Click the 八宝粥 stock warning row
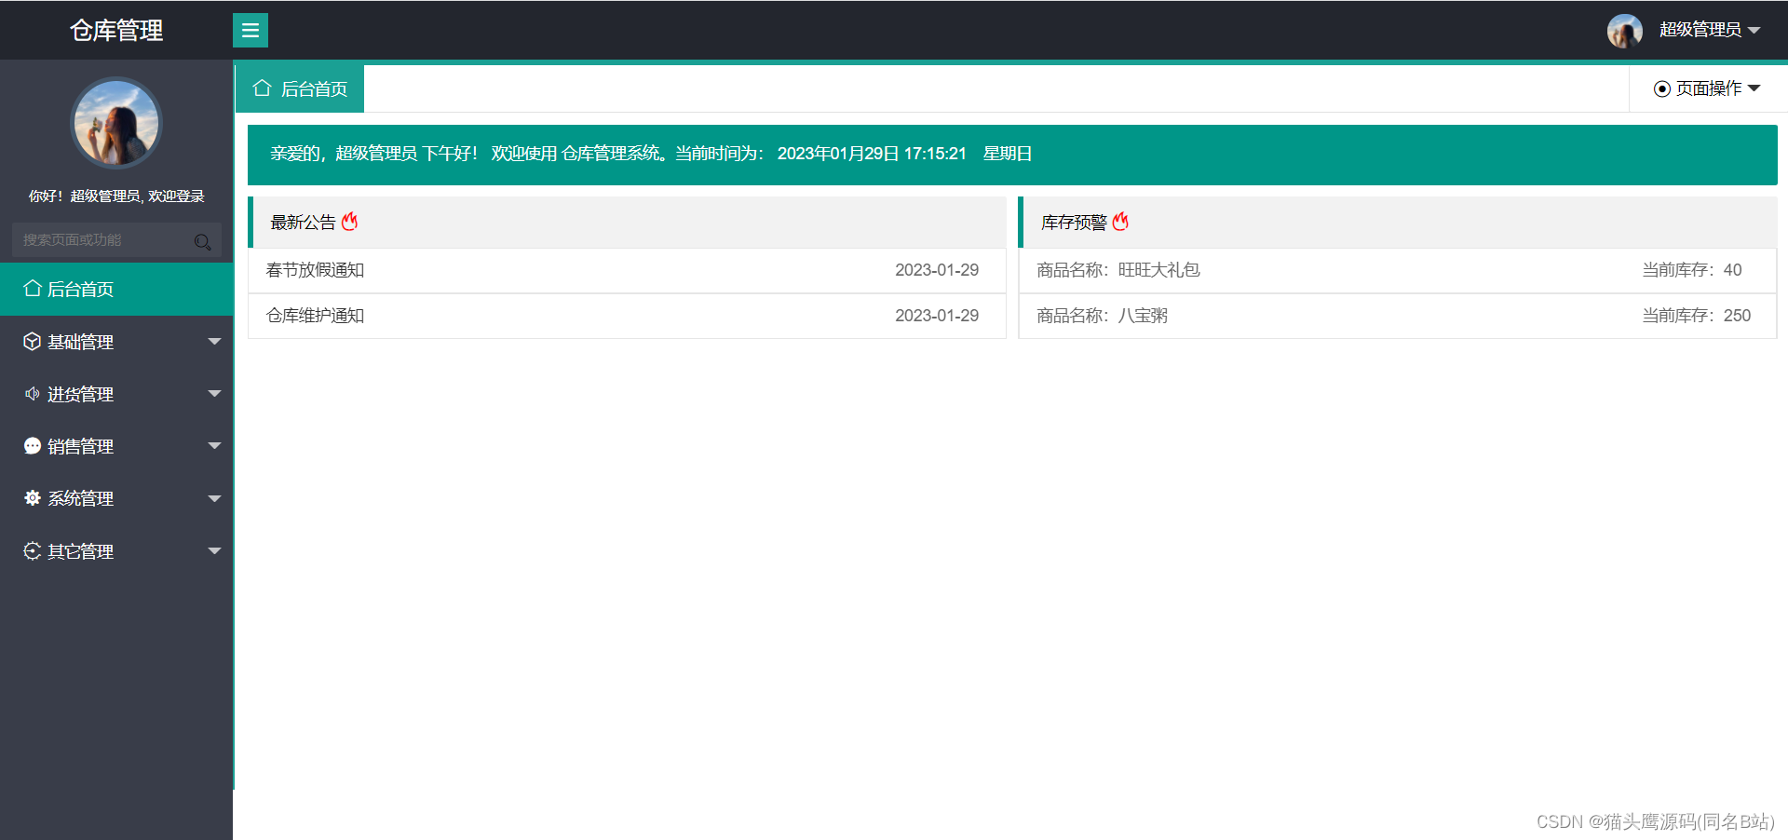 pos(1398,316)
